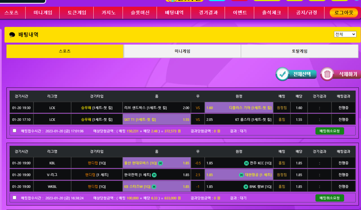
Task: Select the 스포츠 yellow tab
Action: [65, 51]
